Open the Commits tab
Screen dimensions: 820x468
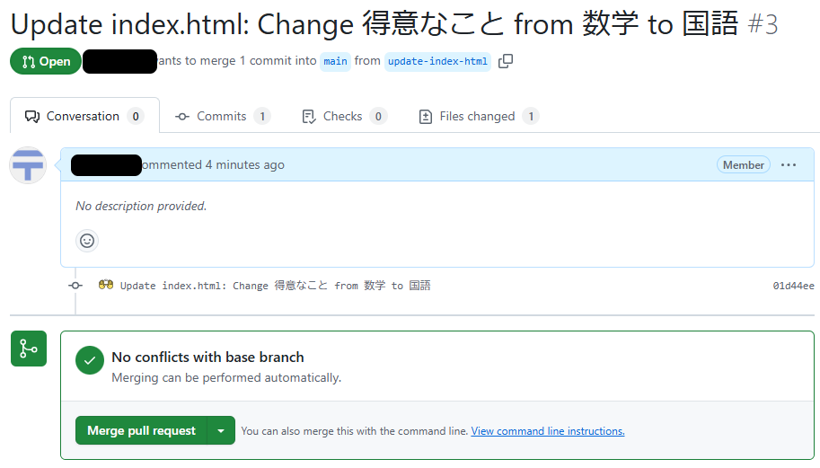point(222,116)
